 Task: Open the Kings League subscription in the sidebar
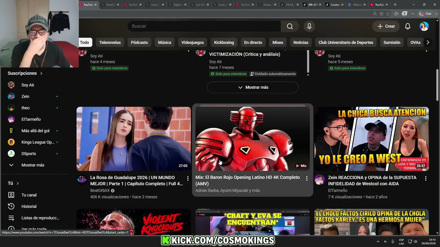(x=34, y=142)
